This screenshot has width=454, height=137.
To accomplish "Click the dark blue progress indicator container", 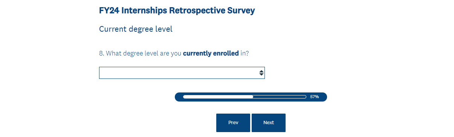I will [x=251, y=97].
